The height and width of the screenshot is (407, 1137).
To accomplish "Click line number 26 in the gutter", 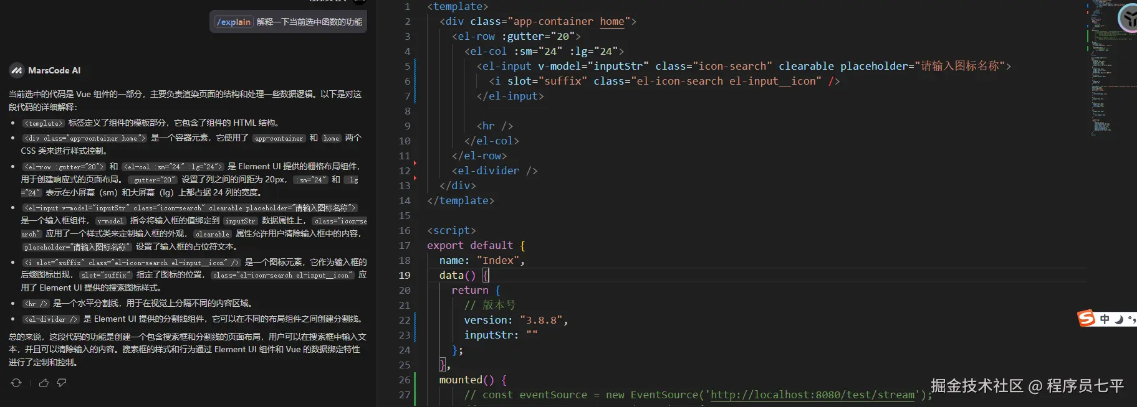I will tap(405, 380).
